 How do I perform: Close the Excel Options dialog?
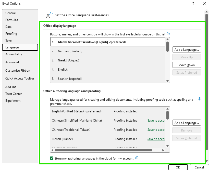205,4
